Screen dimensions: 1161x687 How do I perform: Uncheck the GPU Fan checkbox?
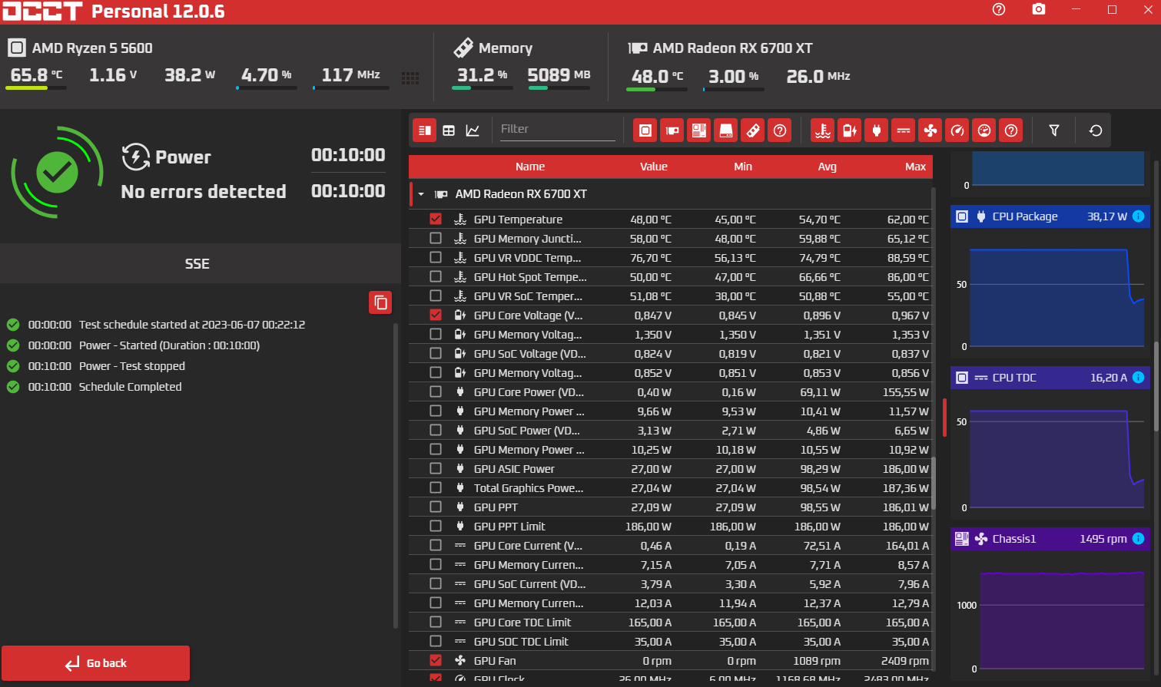[436, 660]
